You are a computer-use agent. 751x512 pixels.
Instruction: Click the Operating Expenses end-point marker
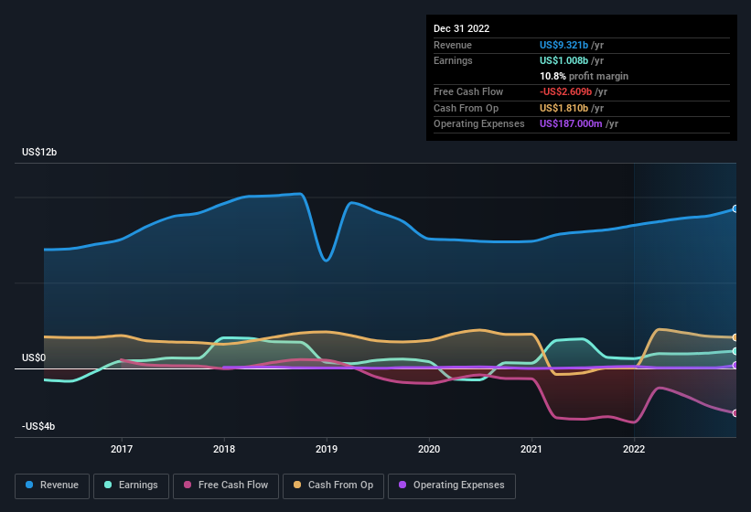[735, 365]
